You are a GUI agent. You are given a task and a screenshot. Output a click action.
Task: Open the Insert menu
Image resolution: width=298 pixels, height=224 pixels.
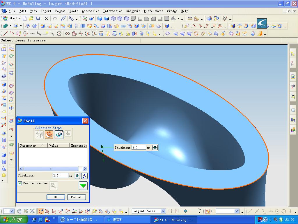[x=46, y=11]
